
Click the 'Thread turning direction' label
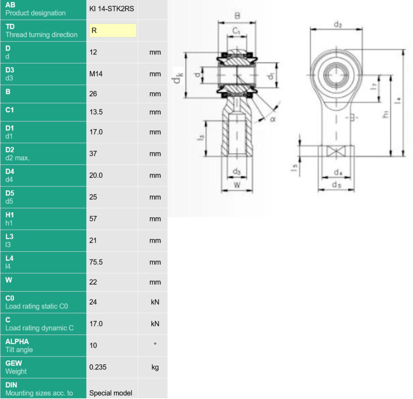(x=41, y=35)
